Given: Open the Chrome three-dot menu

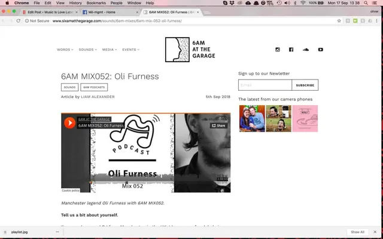Looking at the screenshot, I should (376, 21).
